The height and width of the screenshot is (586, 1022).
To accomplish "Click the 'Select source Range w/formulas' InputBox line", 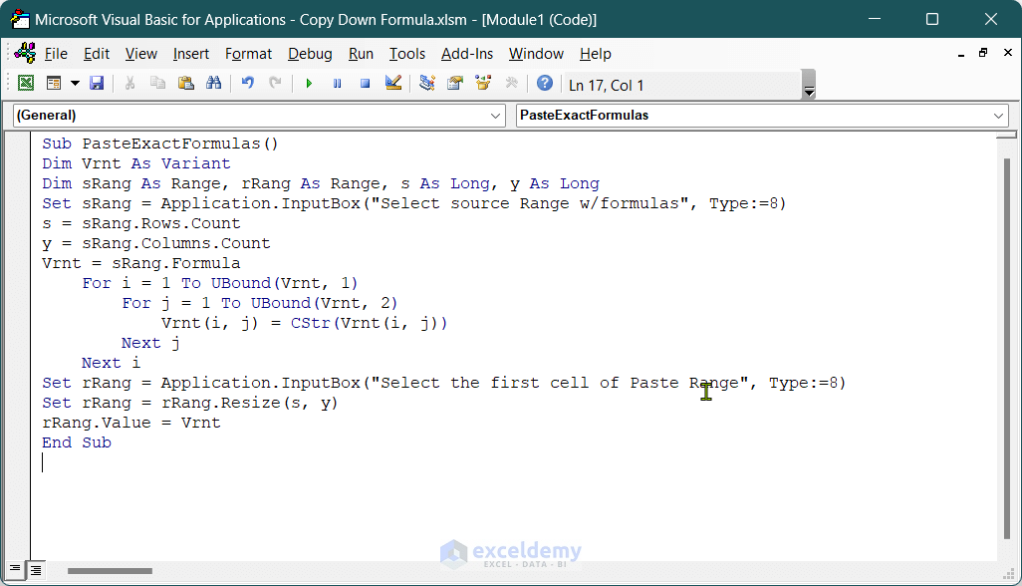I will (414, 203).
